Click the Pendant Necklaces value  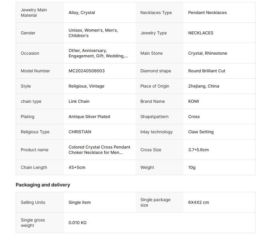(207, 13)
